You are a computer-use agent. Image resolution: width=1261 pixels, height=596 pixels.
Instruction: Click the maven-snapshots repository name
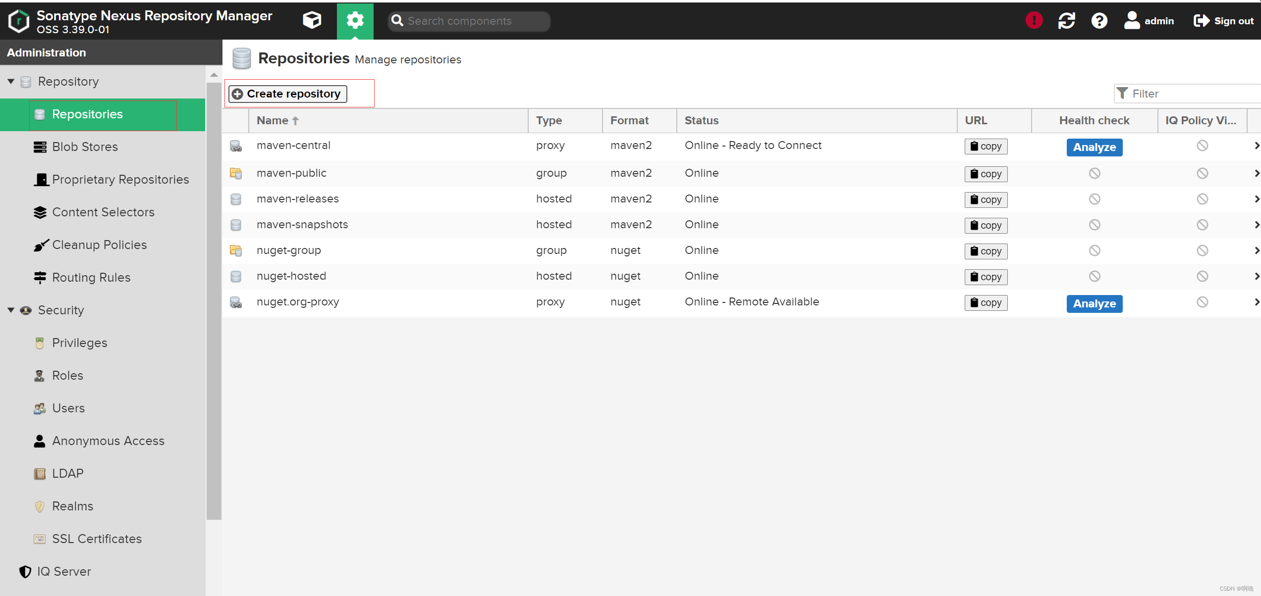coord(302,225)
